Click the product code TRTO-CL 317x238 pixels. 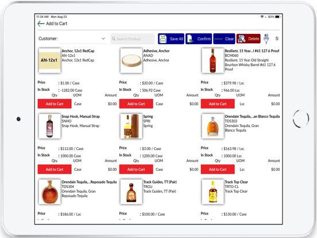coord(232,187)
